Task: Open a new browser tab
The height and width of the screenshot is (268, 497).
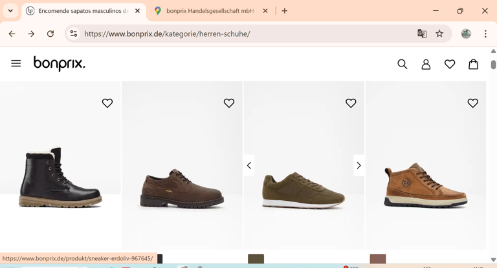Action: pyautogui.click(x=285, y=11)
